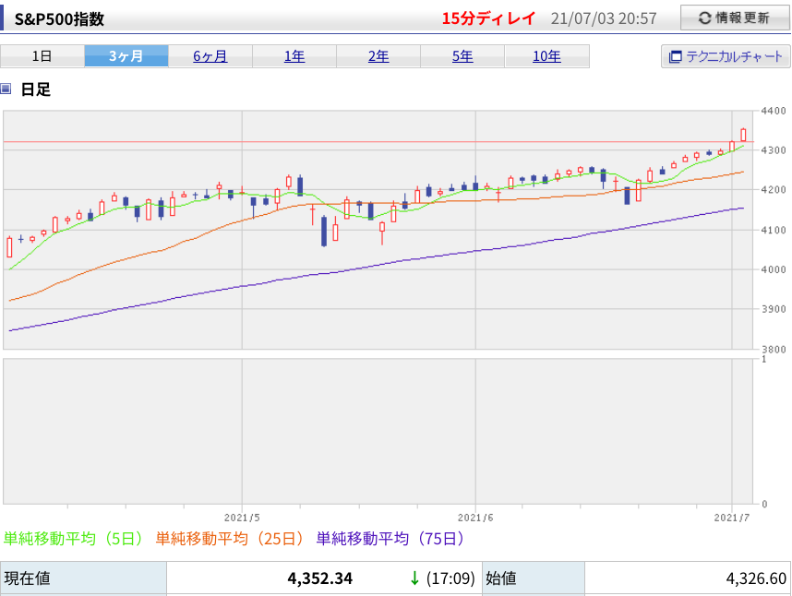Click the 4000 price axis label

[x=774, y=269]
